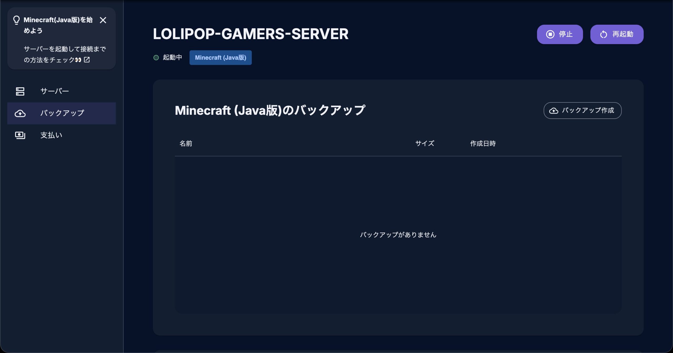Click the payment money icon

(20, 135)
